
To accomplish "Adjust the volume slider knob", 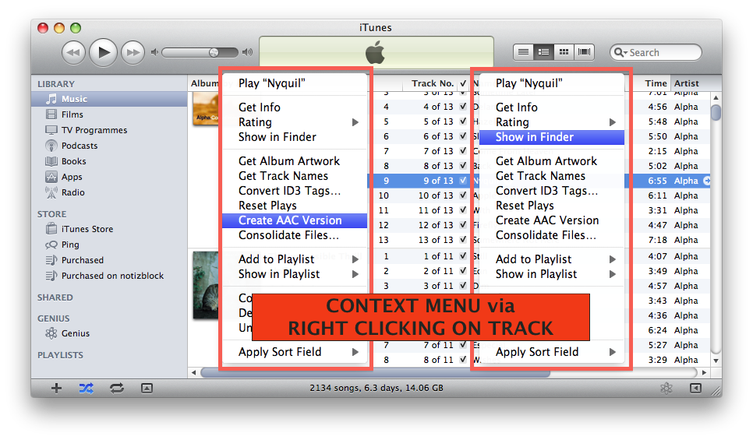I will click(x=214, y=52).
